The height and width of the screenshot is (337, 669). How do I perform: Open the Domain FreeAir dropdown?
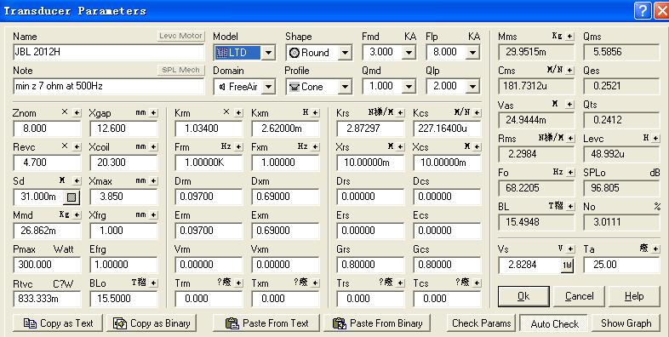[268, 87]
